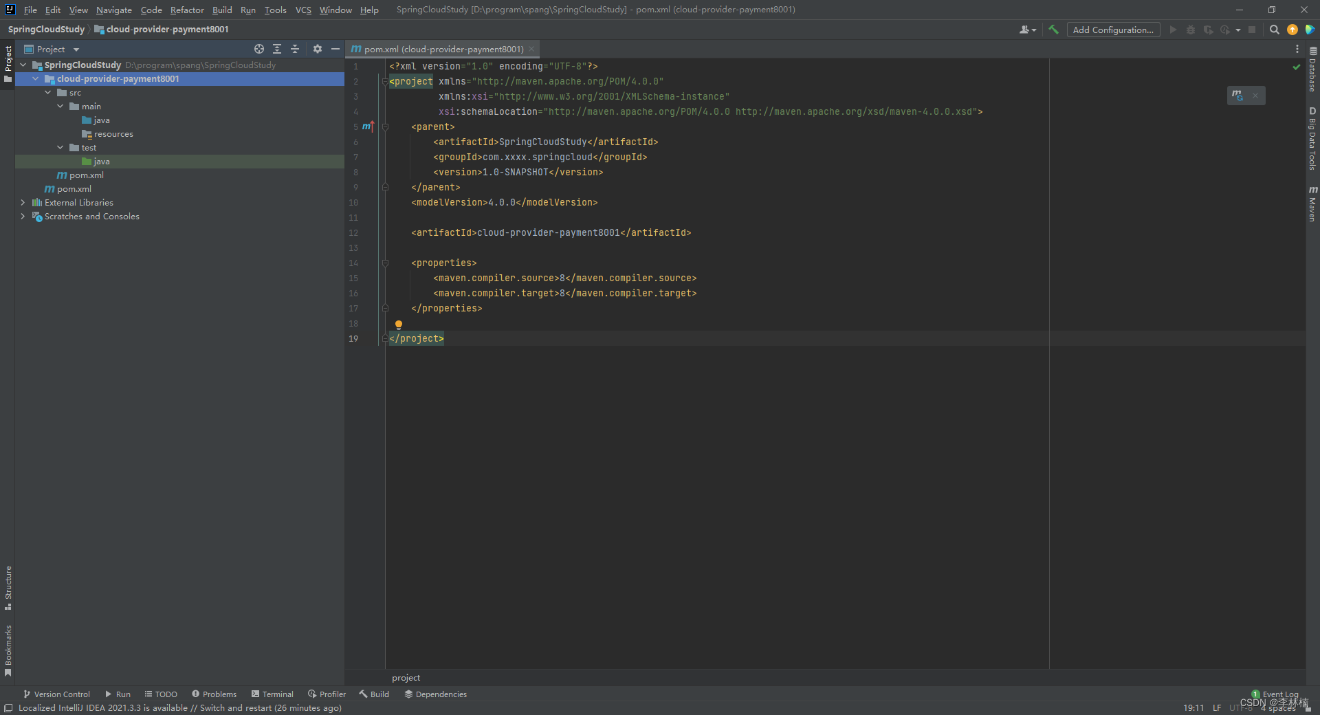Open the Big Data Tools side panel
This screenshot has width=1320, height=715.
(x=1312, y=138)
